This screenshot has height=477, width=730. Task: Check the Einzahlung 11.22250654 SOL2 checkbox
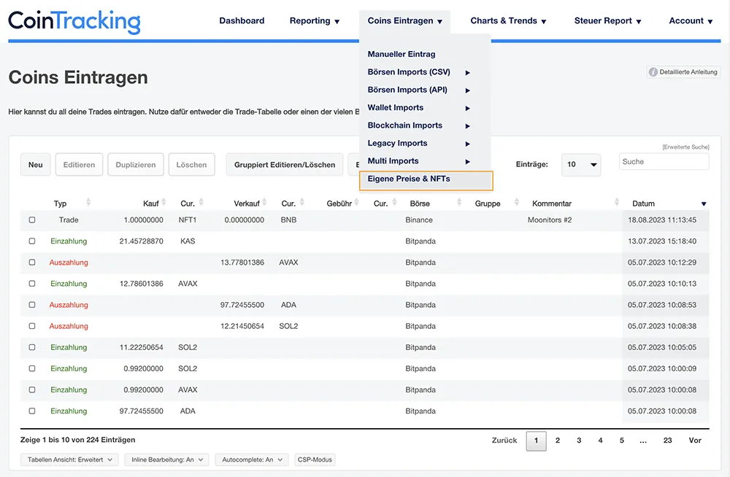coord(32,347)
